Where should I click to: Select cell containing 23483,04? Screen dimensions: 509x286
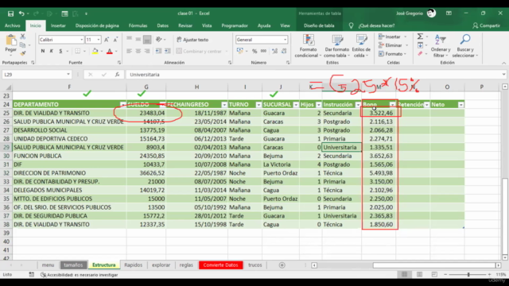[x=146, y=113]
